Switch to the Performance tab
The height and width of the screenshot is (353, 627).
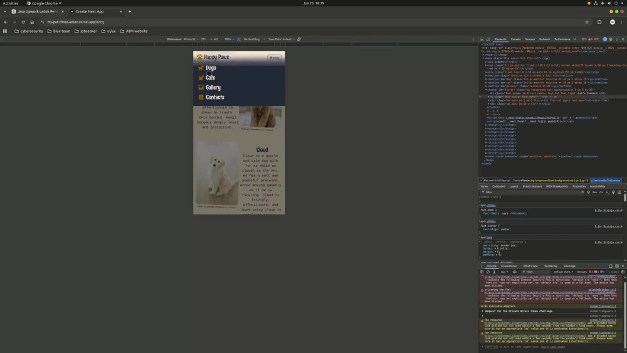pos(562,39)
